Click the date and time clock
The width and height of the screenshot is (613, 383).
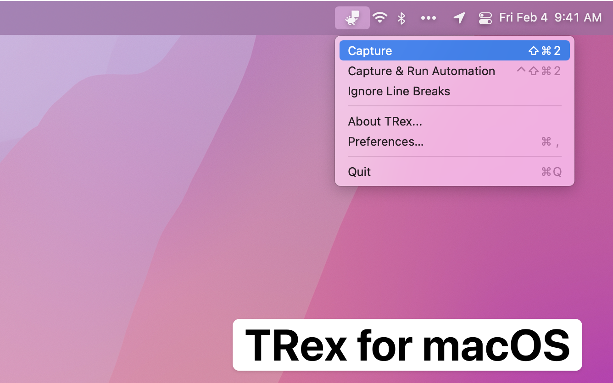(x=550, y=18)
